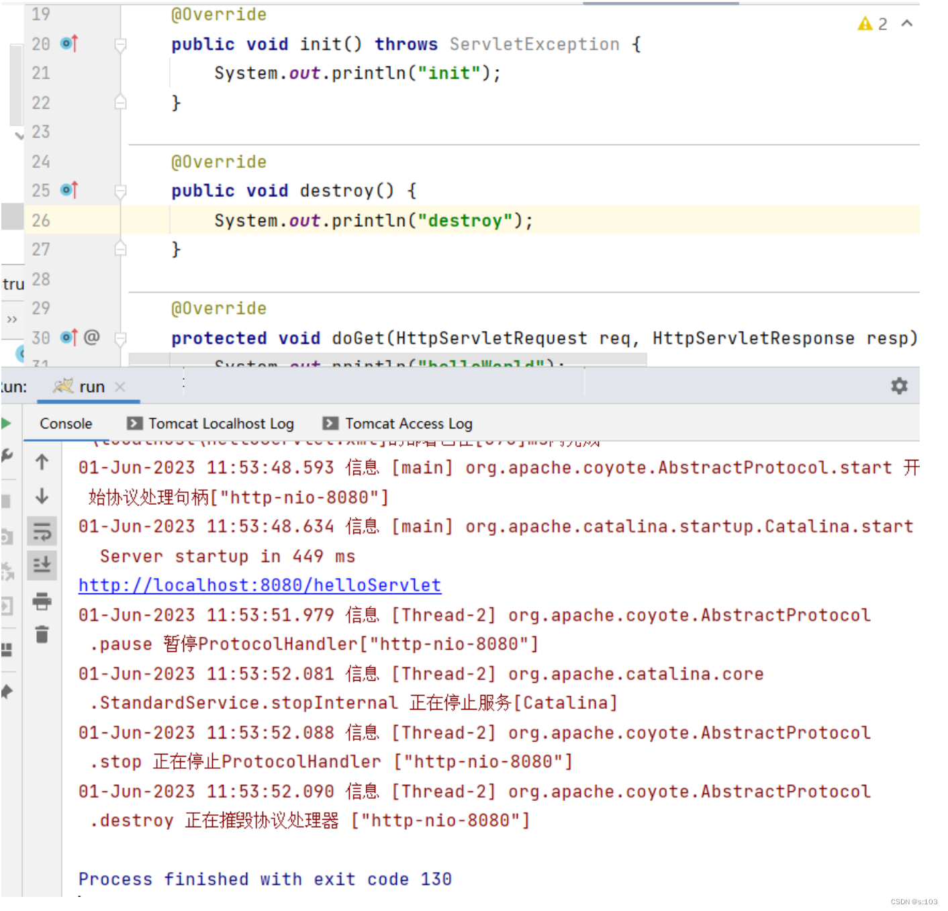This screenshot has width=948, height=911.
Task: Toggle scroll to end of console
Action: [42, 565]
